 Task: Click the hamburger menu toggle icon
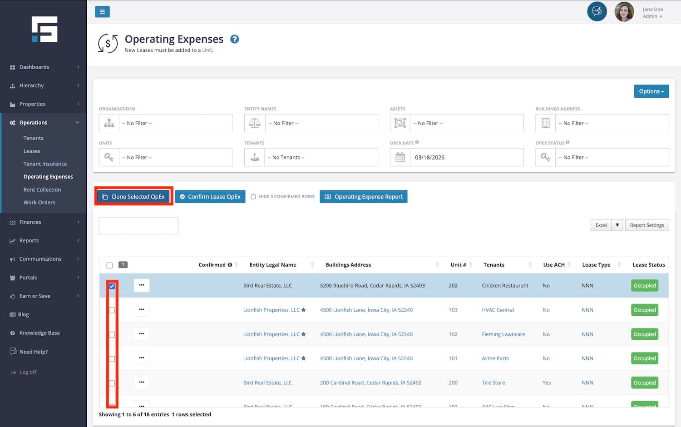coord(102,12)
